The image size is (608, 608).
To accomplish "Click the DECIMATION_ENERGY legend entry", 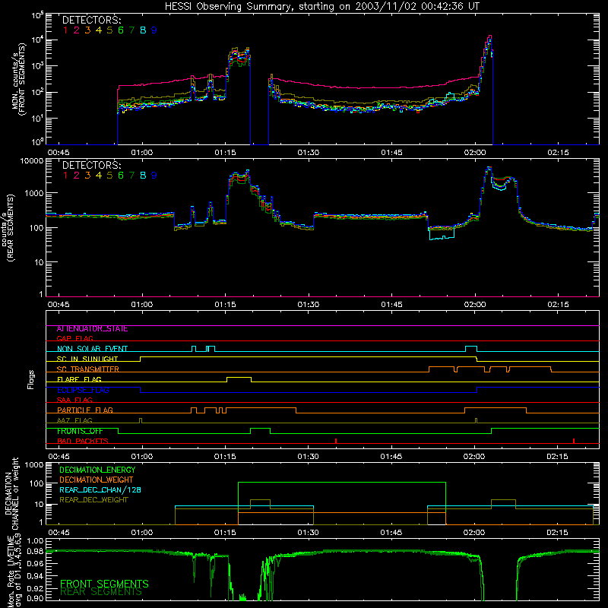I will click(x=97, y=470).
